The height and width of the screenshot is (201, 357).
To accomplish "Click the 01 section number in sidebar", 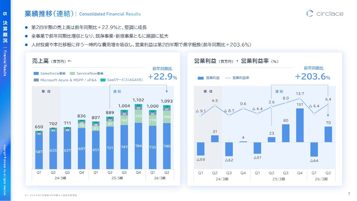I will click(5, 13).
